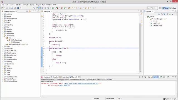The width and height of the screenshot is (178, 100).
Task: Click the Sign in to Google icon
Action: pyautogui.click(x=164, y=99)
